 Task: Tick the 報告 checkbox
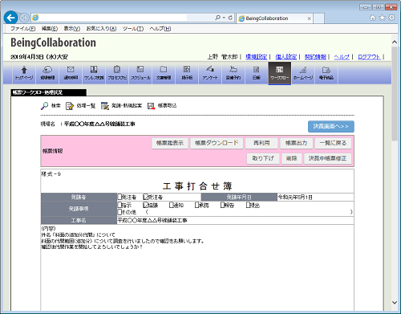[x=222, y=206]
